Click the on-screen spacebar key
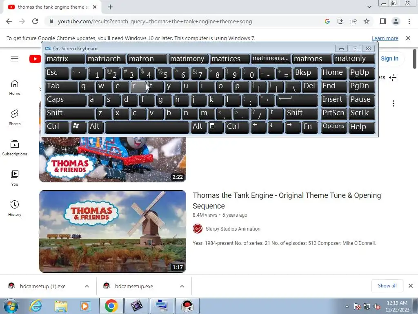 click(x=147, y=127)
